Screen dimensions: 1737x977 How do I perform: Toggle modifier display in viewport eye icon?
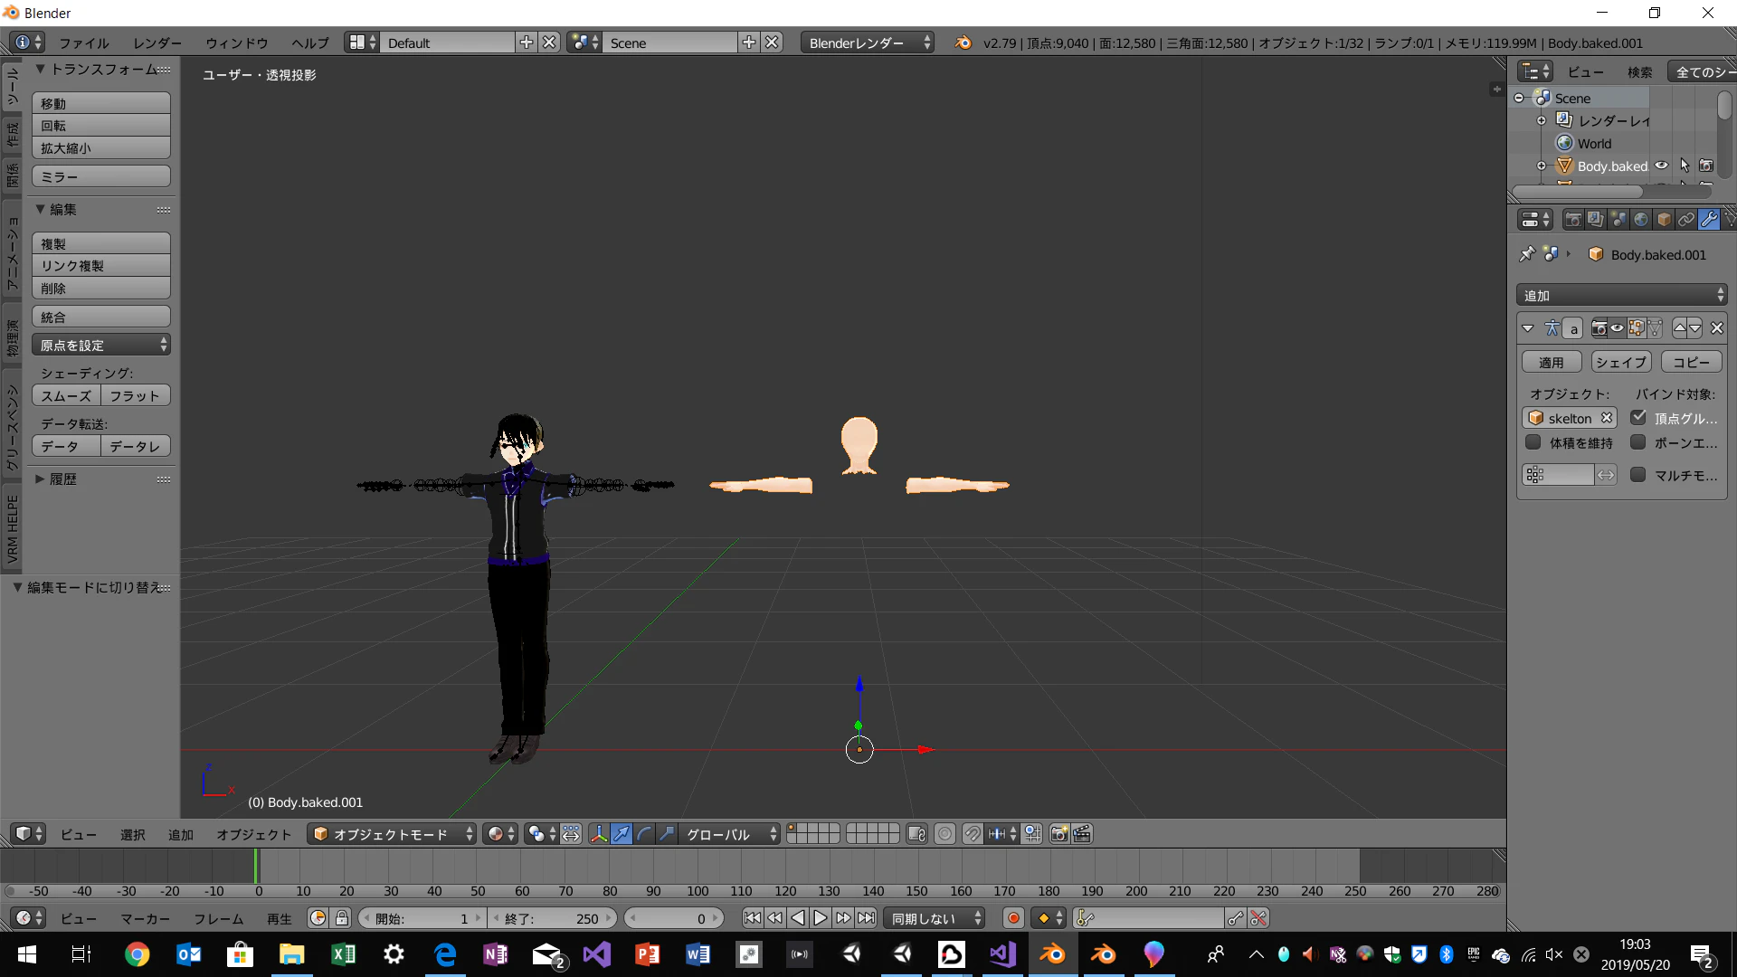(x=1617, y=328)
